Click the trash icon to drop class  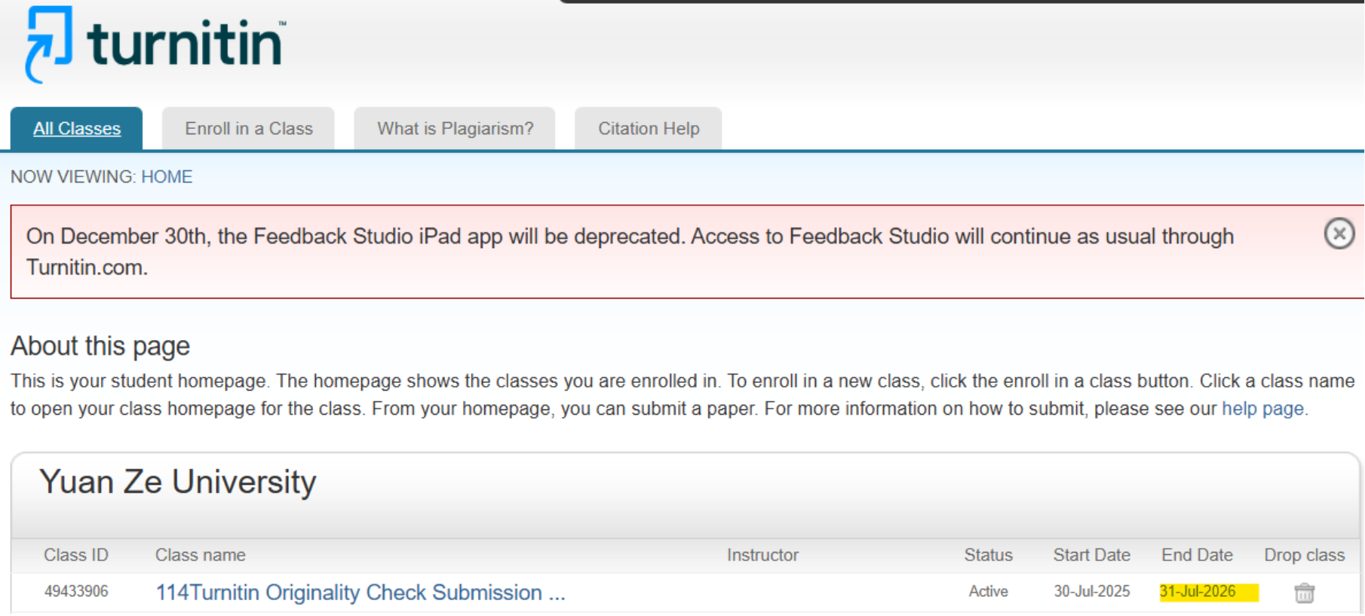[x=1304, y=593]
